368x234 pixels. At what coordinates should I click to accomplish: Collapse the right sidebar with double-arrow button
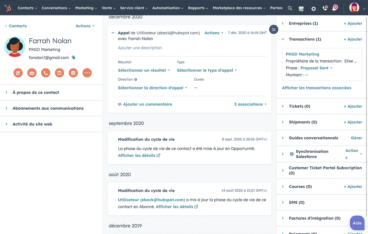[273, 29]
